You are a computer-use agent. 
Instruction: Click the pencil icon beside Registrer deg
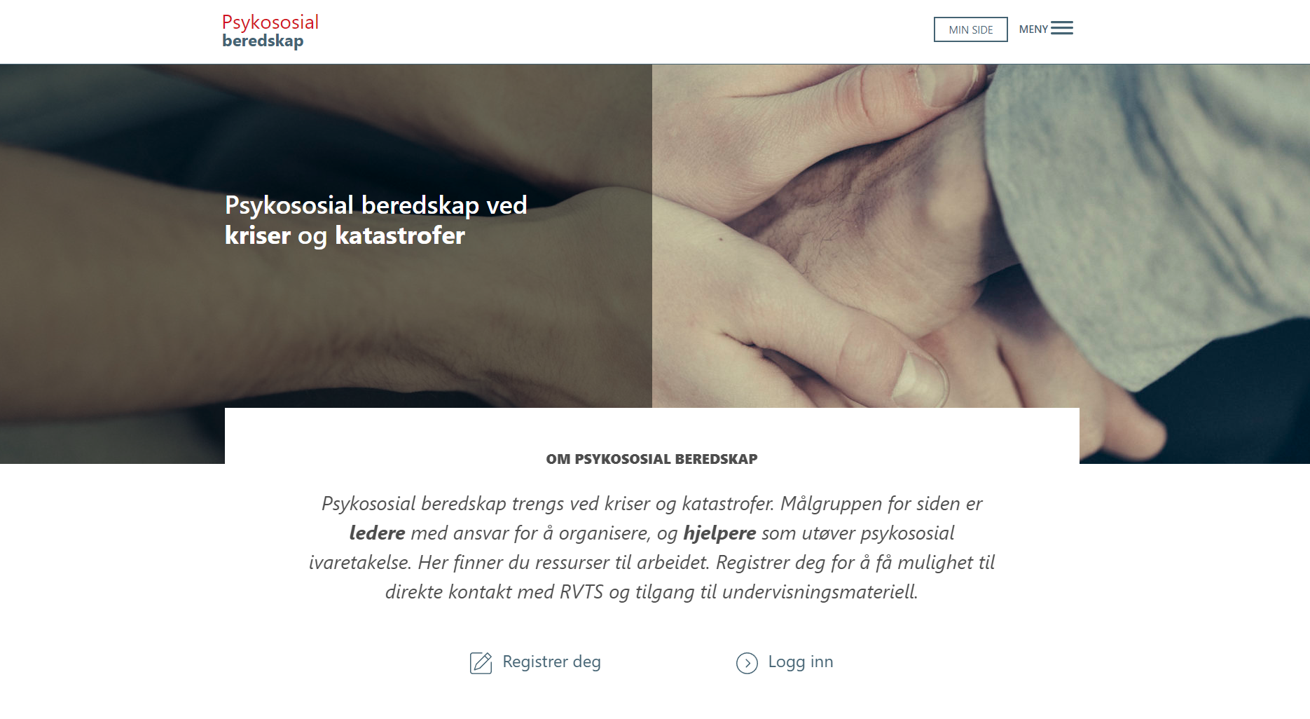(481, 663)
